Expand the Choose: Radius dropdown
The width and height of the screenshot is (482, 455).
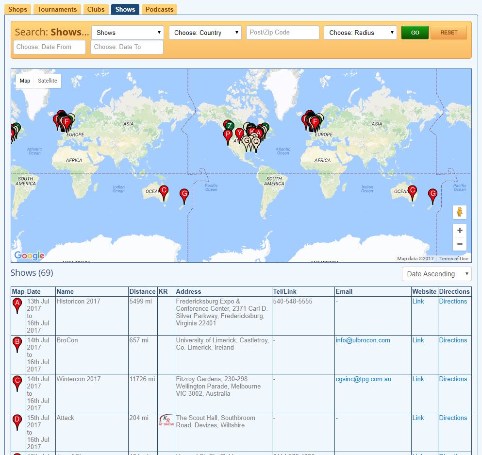click(x=360, y=33)
